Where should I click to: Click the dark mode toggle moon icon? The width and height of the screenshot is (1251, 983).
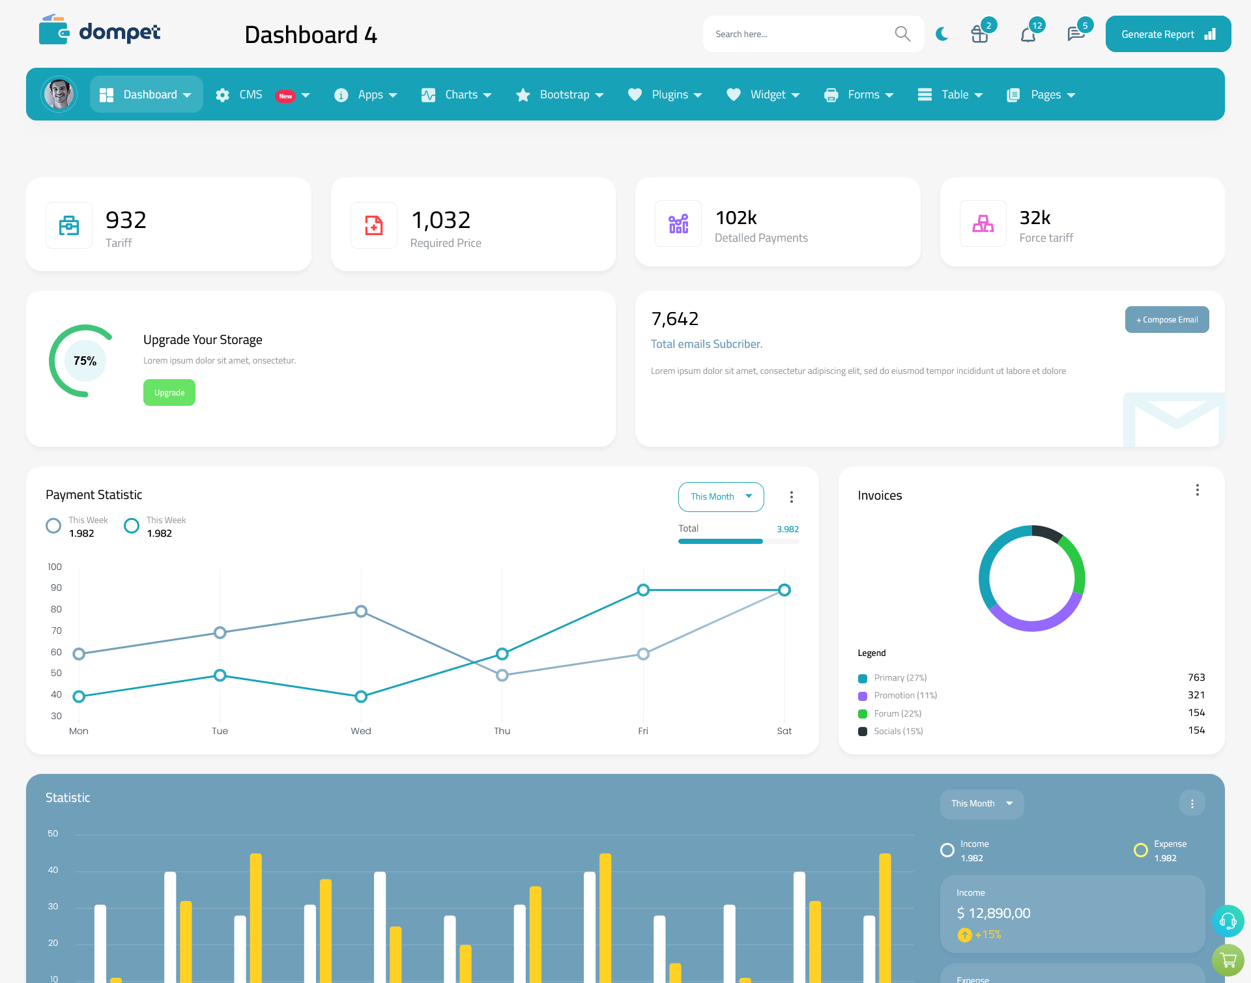click(942, 33)
